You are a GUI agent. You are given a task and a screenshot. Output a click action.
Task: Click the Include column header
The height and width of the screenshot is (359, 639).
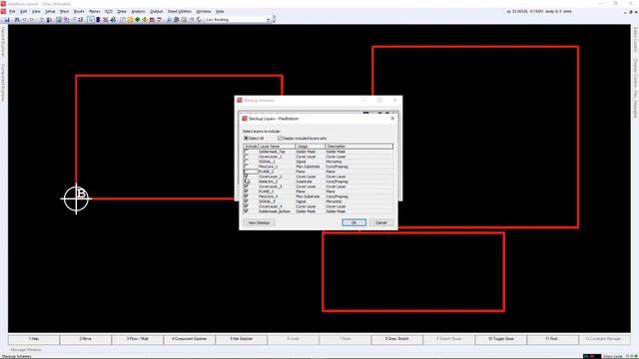click(x=251, y=147)
